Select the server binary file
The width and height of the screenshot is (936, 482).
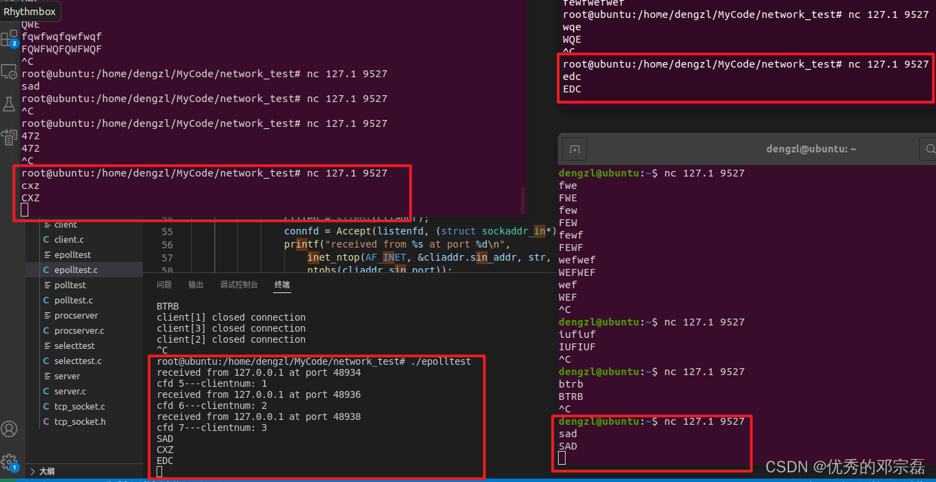[x=83, y=376]
